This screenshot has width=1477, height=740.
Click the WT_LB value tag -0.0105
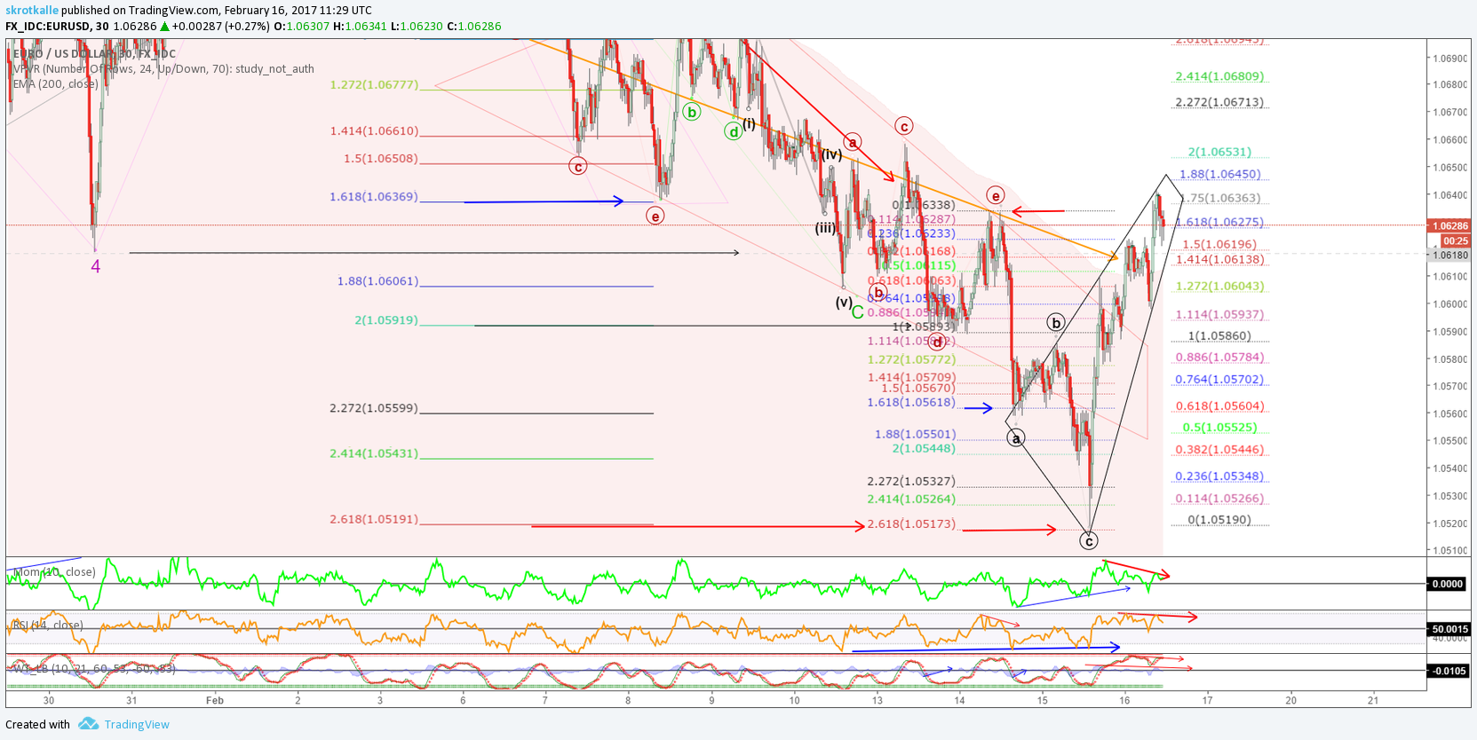pyautogui.click(x=1448, y=671)
